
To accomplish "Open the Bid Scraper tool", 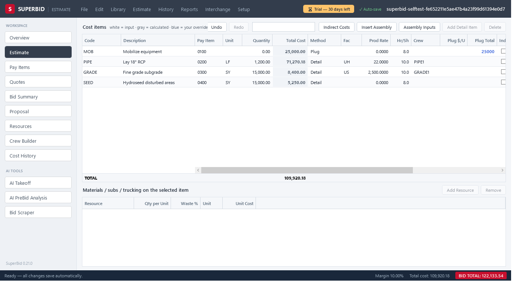I will coord(38,212).
